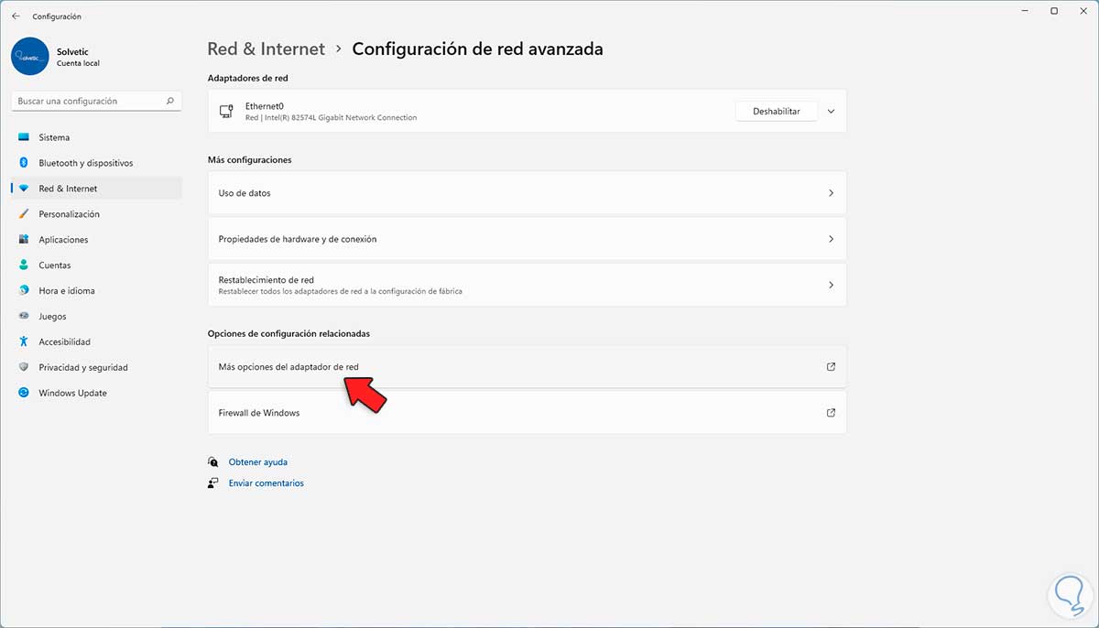Open Uso de datos chevron

(831, 193)
